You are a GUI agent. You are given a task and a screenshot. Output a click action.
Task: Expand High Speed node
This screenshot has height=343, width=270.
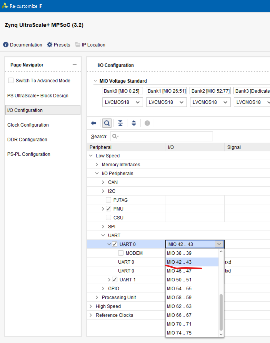pos(91,306)
